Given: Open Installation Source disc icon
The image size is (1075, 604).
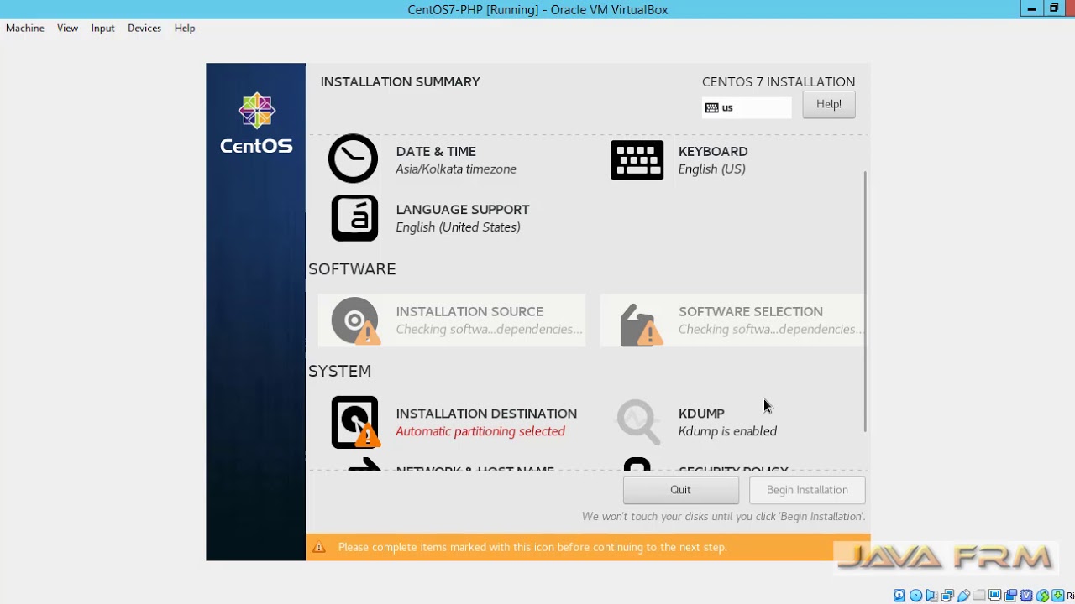Looking at the screenshot, I should (x=355, y=320).
